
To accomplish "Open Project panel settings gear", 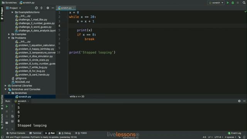I will [48, 8].
